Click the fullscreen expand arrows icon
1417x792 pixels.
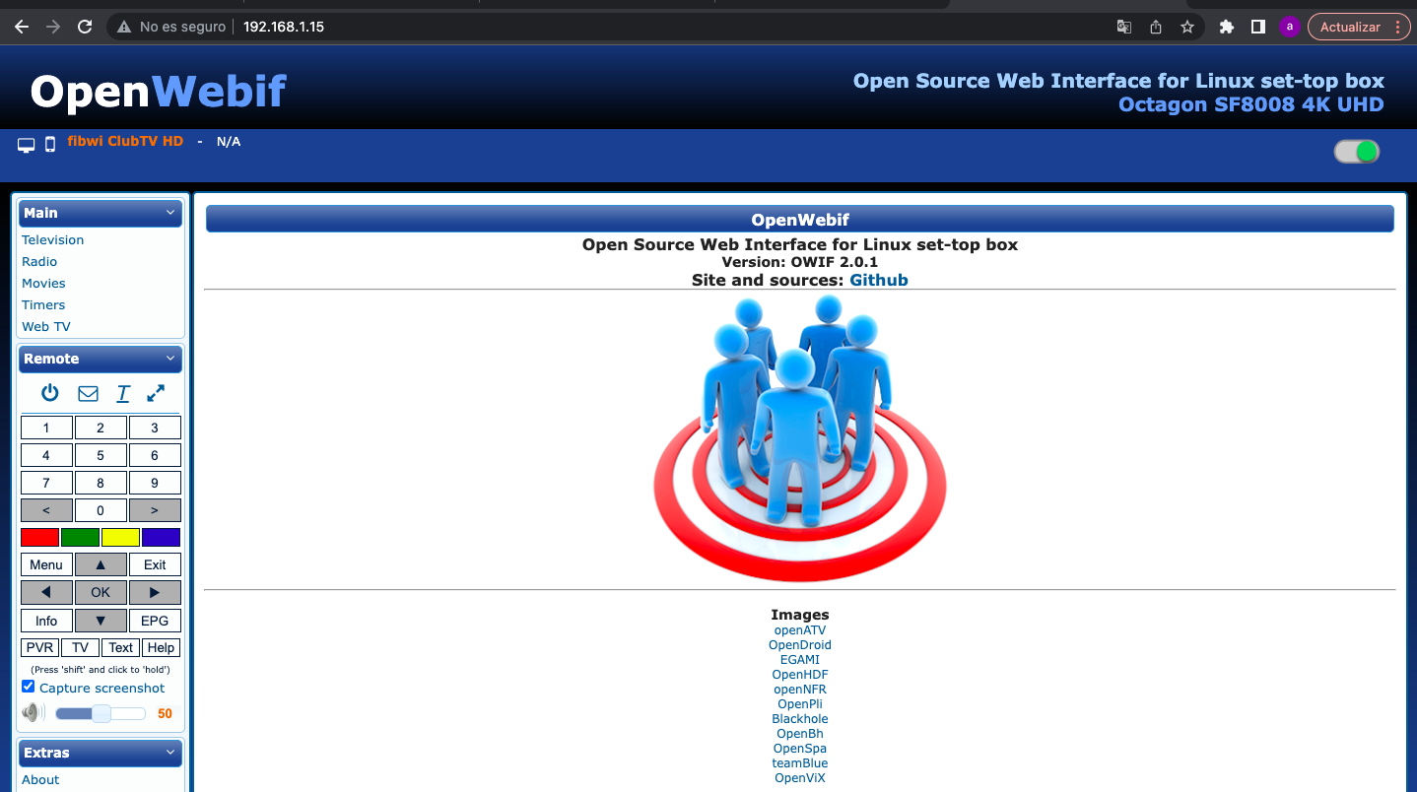pos(156,393)
